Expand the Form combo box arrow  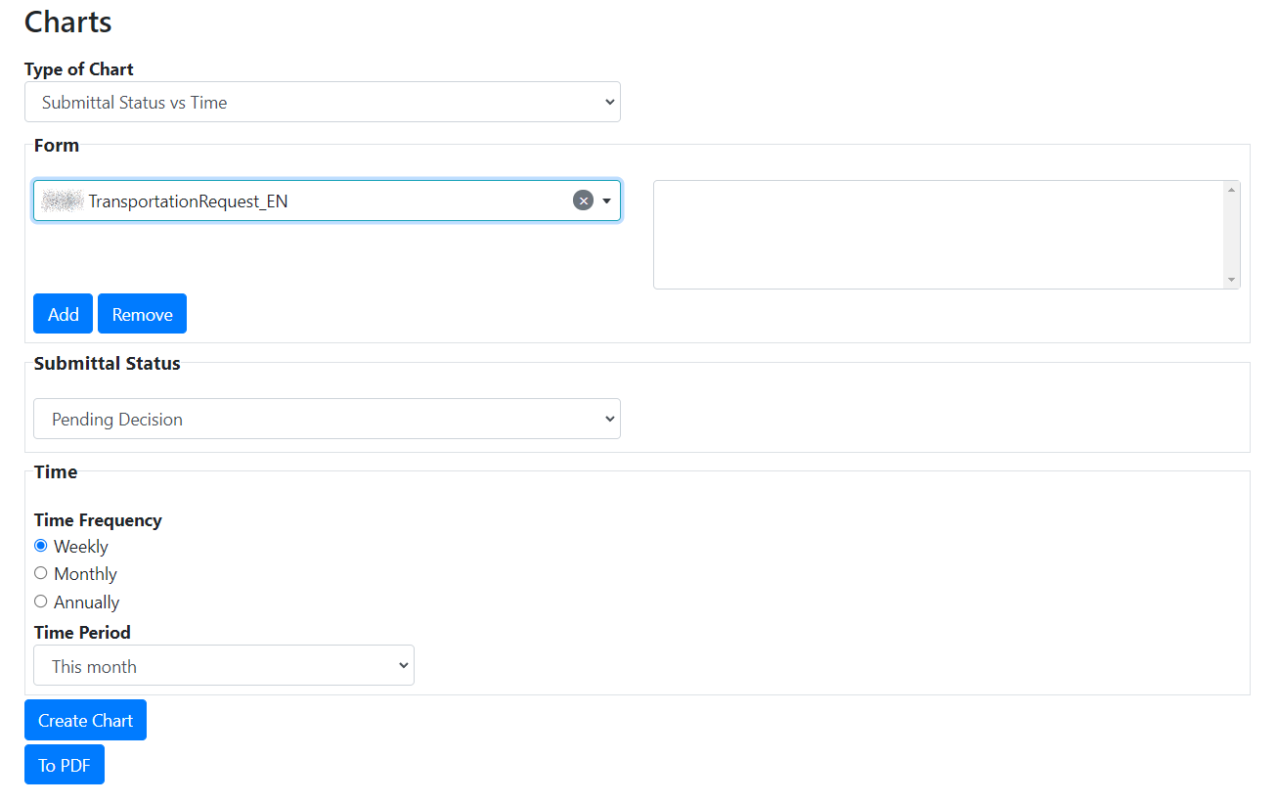(606, 201)
